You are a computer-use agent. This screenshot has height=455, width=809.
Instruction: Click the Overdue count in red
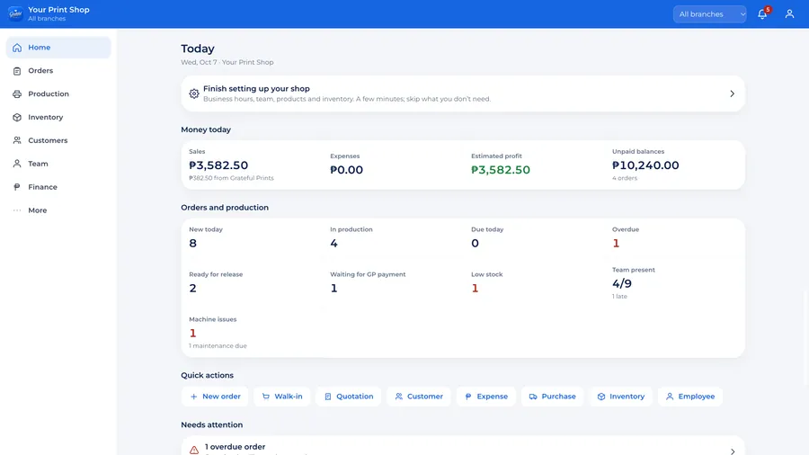[616, 243]
